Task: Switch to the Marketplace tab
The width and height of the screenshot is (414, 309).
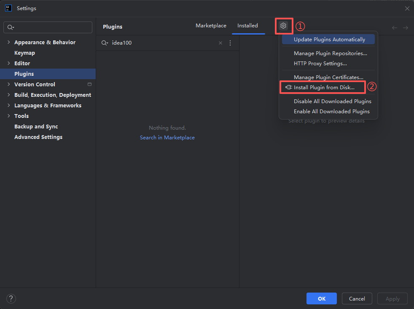Action: pyautogui.click(x=211, y=26)
